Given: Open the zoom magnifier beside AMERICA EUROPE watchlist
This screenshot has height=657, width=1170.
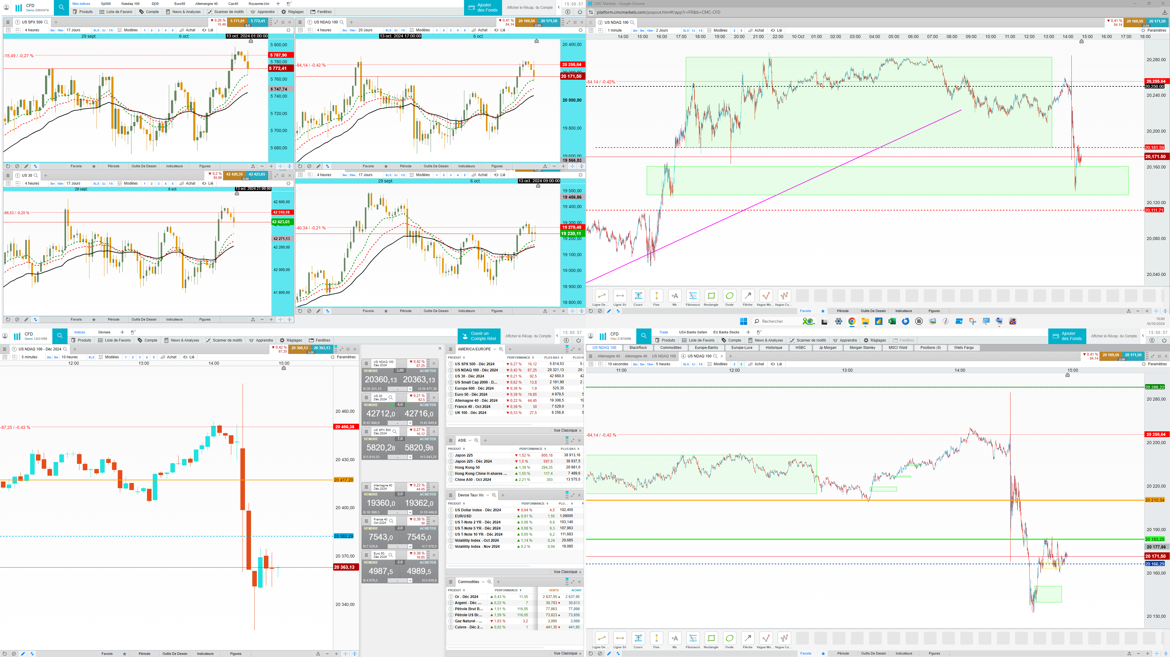Looking at the screenshot, I should coord(501,349).
